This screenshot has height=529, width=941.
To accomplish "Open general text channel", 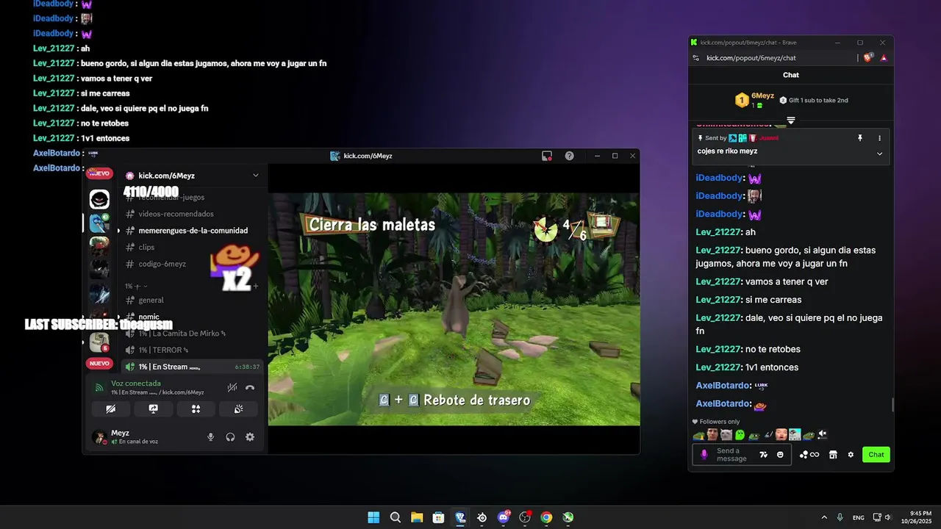I will click(151, 300).
